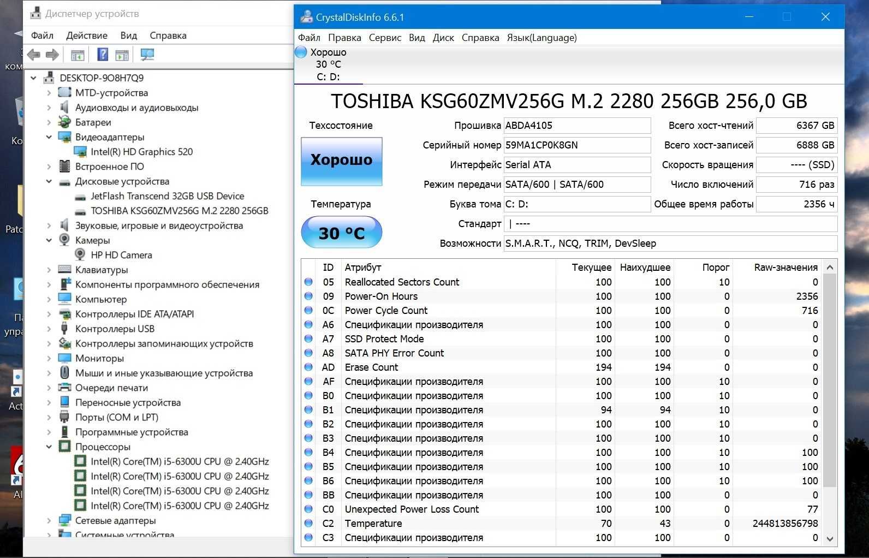The height and width of the screenshot is (558, 869).
Task: Click the HP HD Camera webcam icon
Action: 80,255
